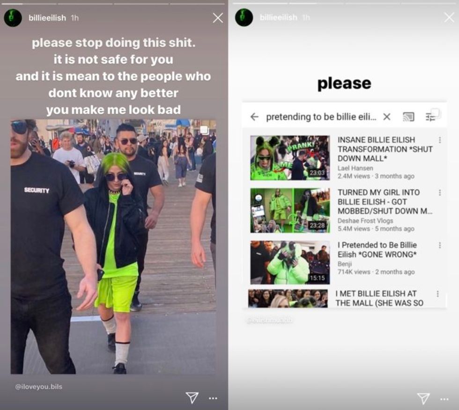This screenshot has width=459, height=410.
Task: Open options for I Pretended to Be Billie video
Action: tap(440, 245)
